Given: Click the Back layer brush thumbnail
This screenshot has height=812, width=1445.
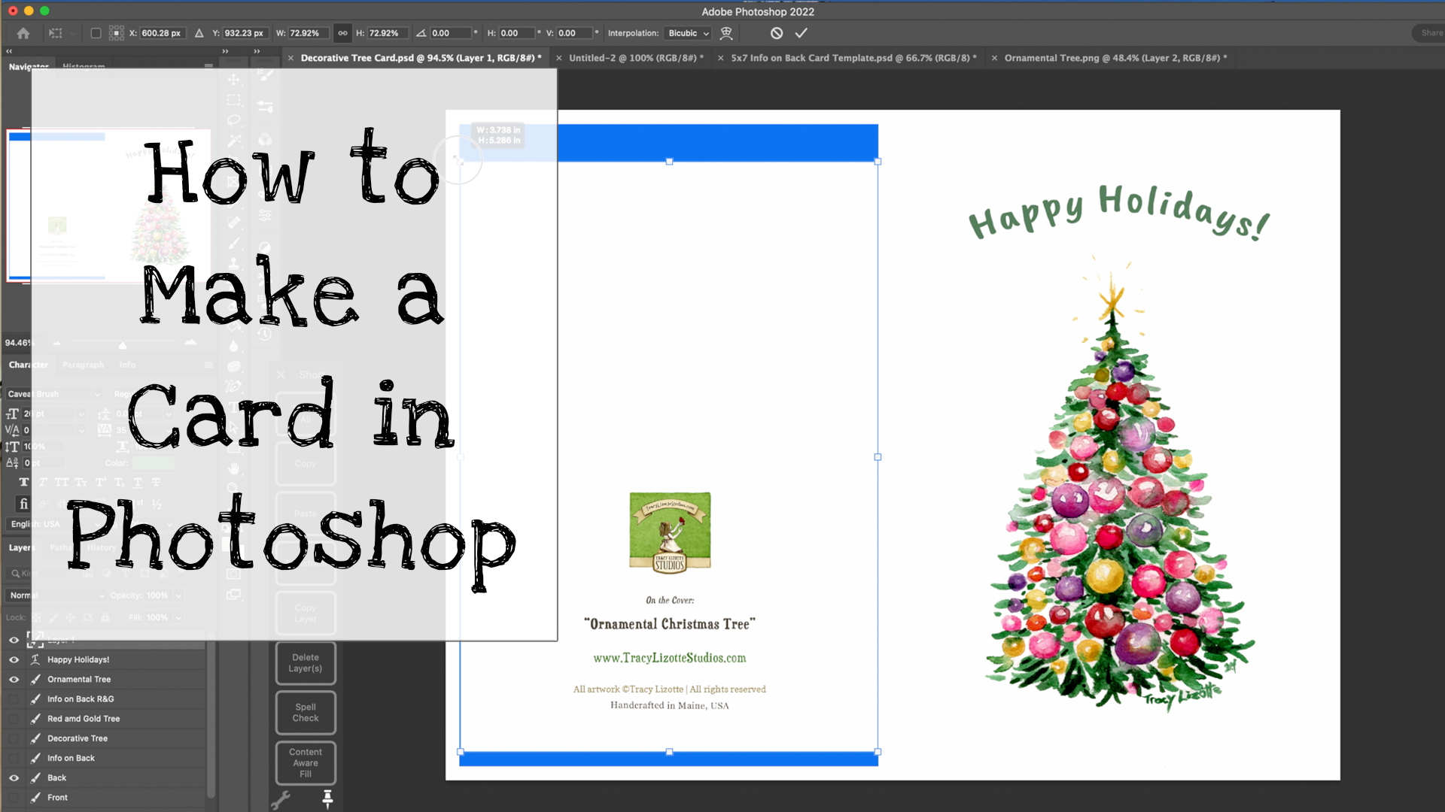Looking at the screenshot, I should [x=35, y=777].
